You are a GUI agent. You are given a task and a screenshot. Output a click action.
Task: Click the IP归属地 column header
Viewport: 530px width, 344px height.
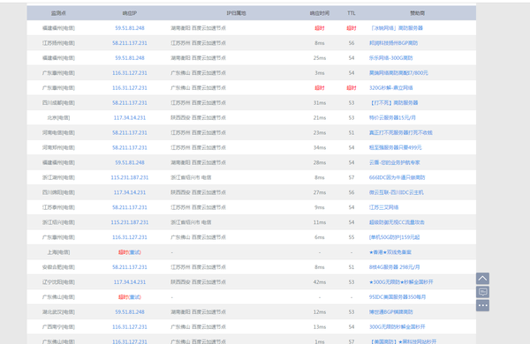[236, 13]
